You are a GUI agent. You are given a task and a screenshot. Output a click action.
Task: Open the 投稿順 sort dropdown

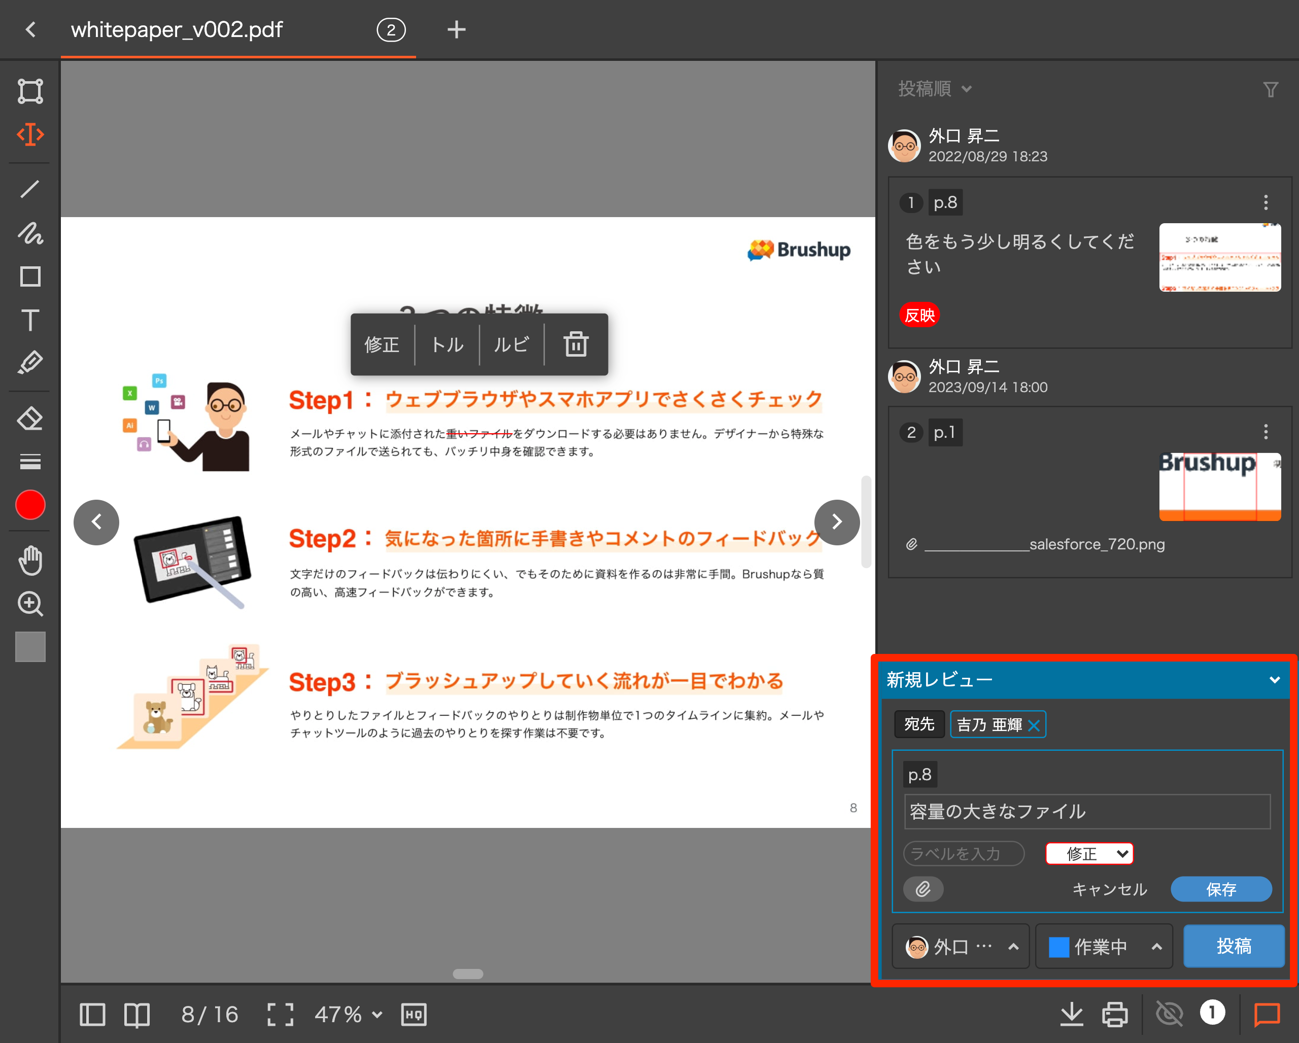point(935,89)
